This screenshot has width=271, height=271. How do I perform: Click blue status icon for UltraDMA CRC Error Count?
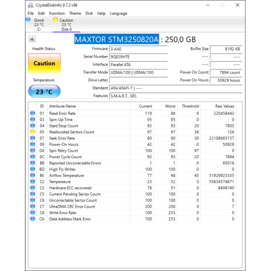pos(33,207)
